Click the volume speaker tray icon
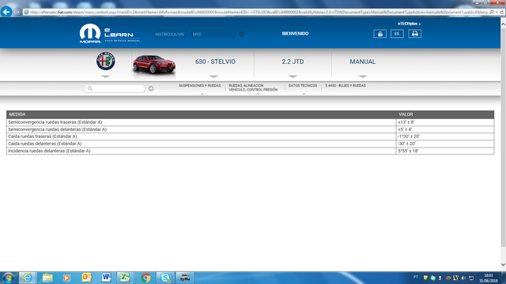 pos(463,278)
